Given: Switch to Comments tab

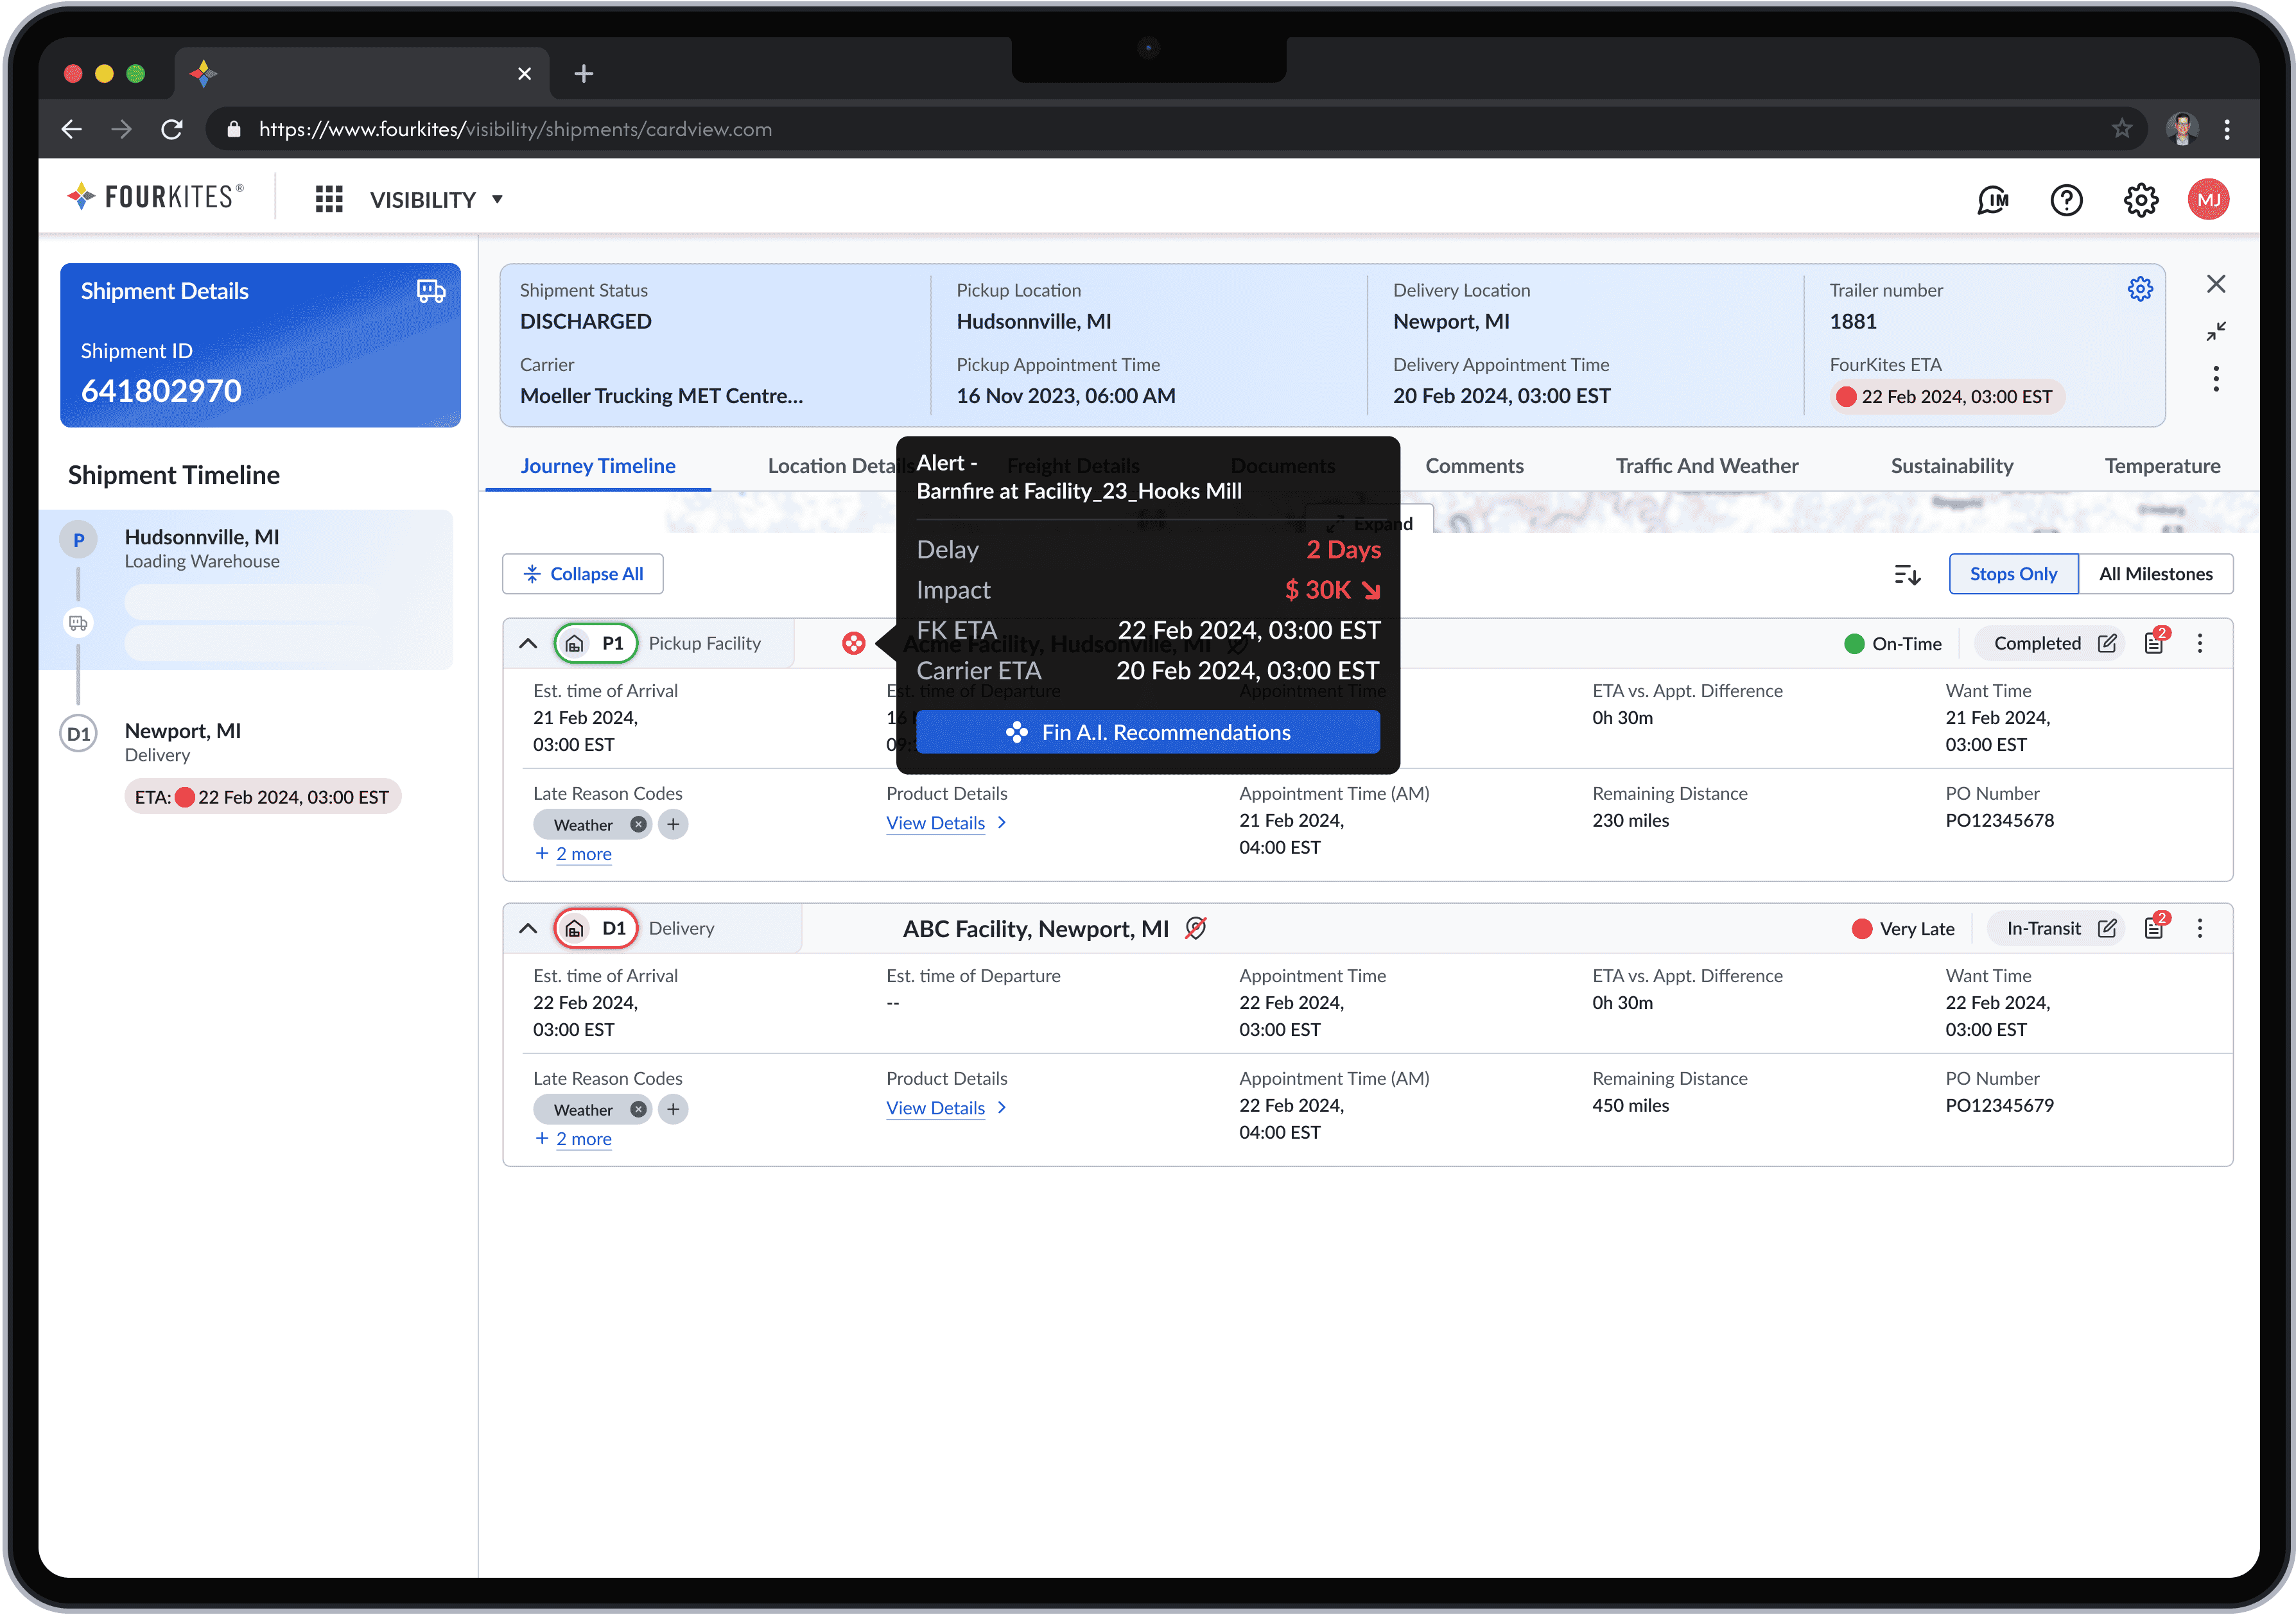Looking at the screenshot, I should tap(1474, 466).
